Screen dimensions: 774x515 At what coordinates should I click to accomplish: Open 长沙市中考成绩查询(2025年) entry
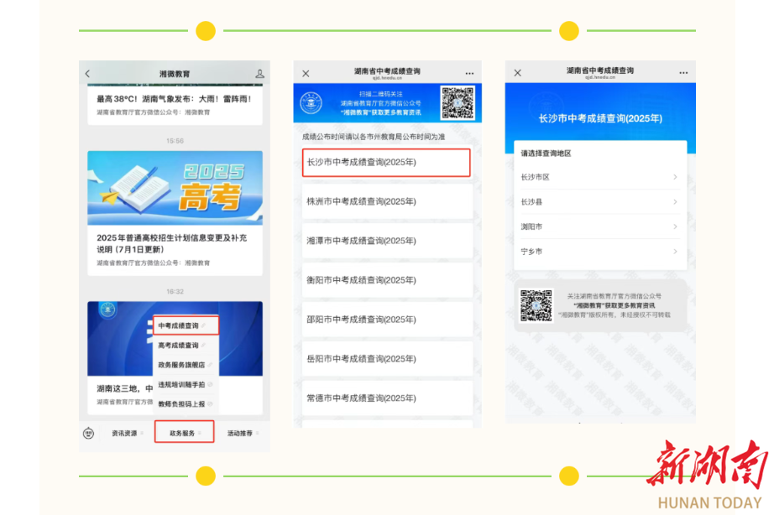tap(386, 162)
